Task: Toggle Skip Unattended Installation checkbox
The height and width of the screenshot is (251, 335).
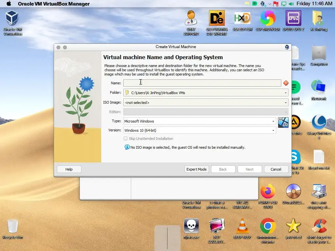Action: tap(125, 139)
